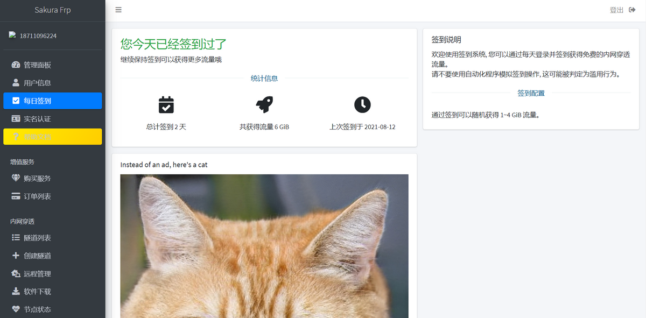
Task: Click the username 18711096224 in sidebar
Action: point(38,36)
